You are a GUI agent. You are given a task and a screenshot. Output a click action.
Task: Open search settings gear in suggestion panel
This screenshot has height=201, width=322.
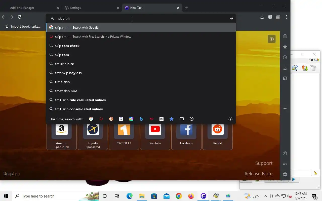tap(230, 119)
